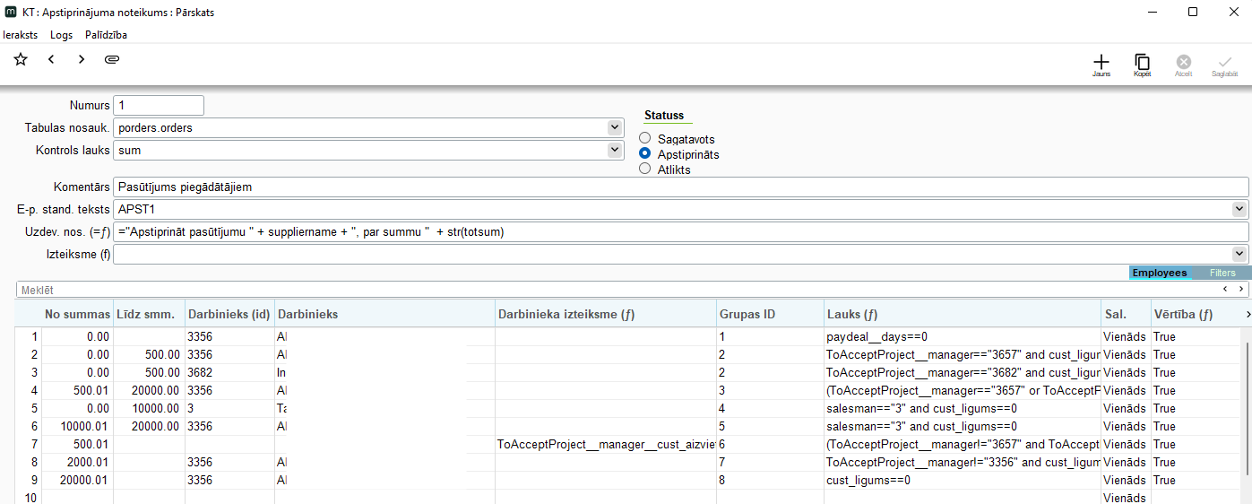
Task: Click 'cust_ligums==0' cell in row 9
Action: 963,481
